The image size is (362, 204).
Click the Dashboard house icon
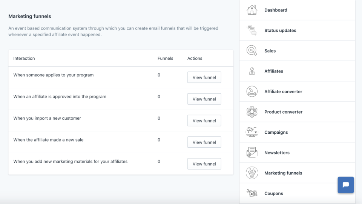click(x=252, y=10)
